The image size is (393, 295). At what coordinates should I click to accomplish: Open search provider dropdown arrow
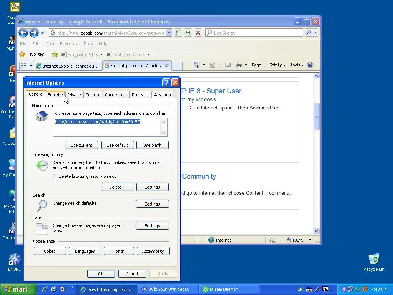pos(315,33)
